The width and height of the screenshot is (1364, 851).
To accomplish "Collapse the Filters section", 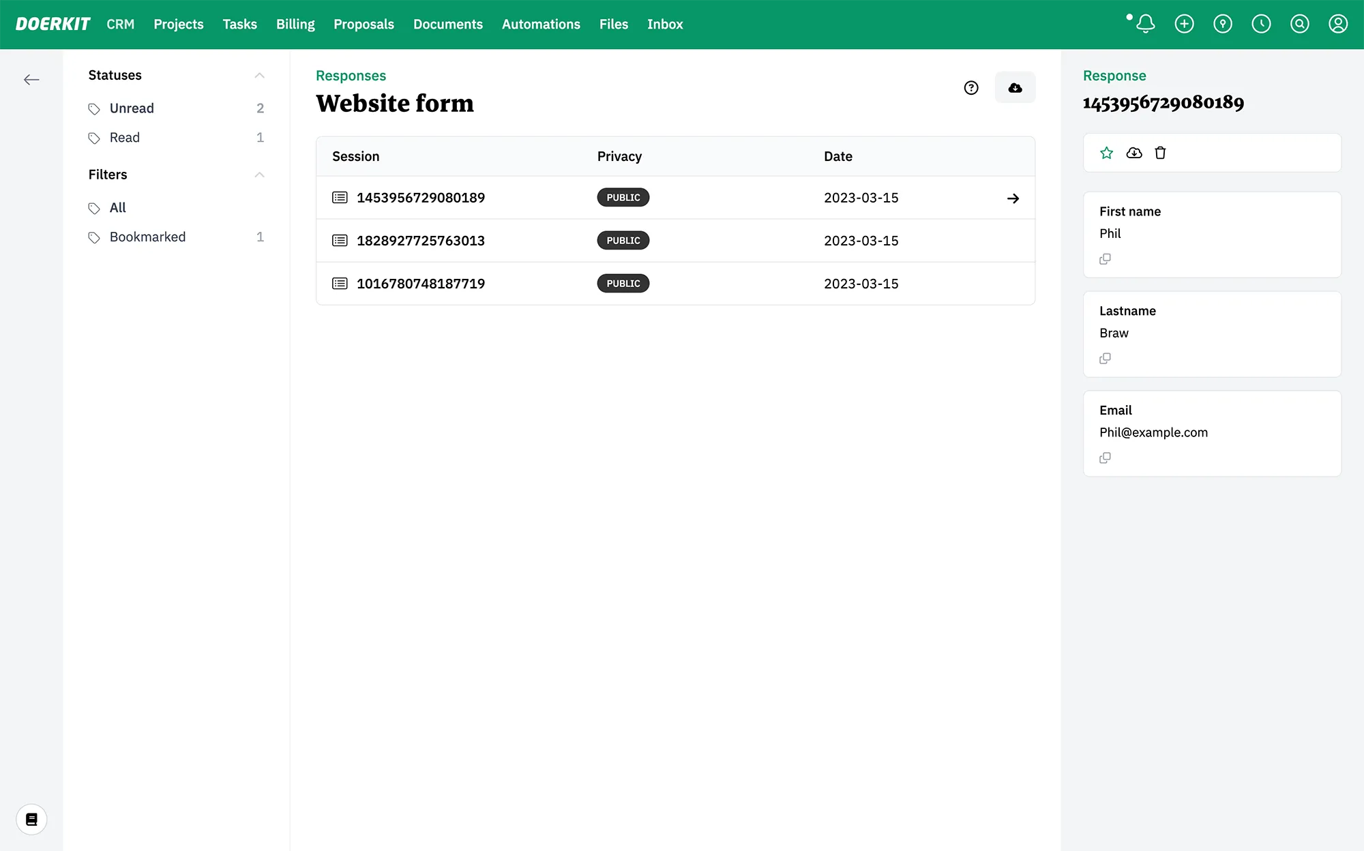I will (x=259, y=175).
